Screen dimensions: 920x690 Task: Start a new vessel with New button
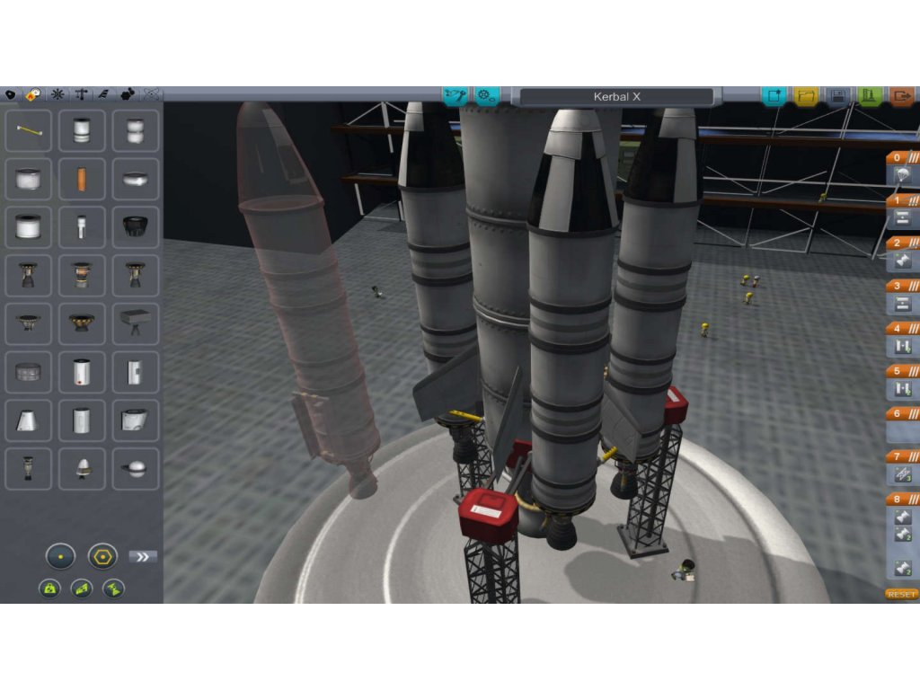(774, 95)
